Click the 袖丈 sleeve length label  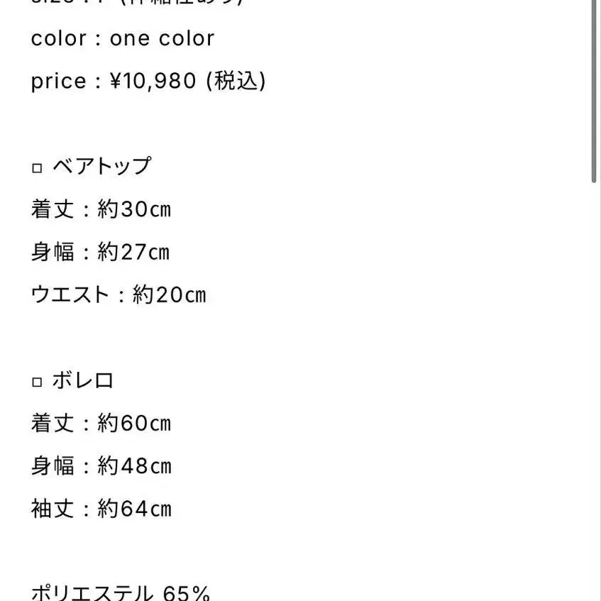click(x=53, y=509)
